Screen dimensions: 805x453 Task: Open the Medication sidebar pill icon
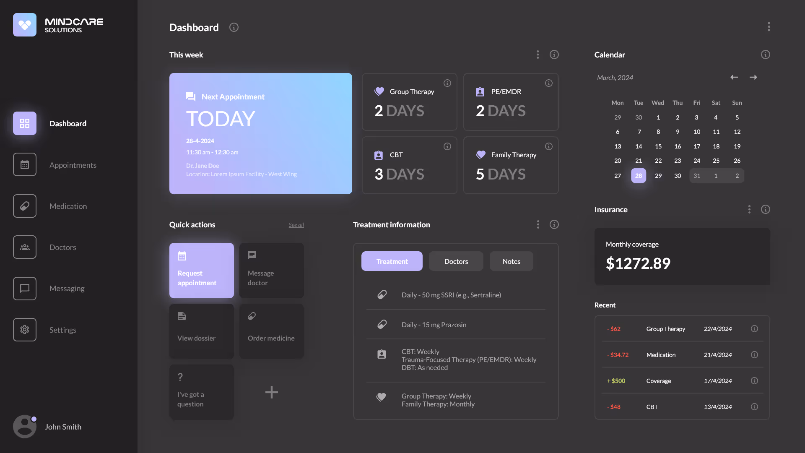point(25,206)
